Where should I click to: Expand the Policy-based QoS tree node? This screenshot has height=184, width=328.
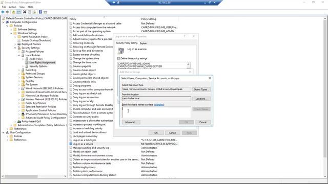(15, 122)
